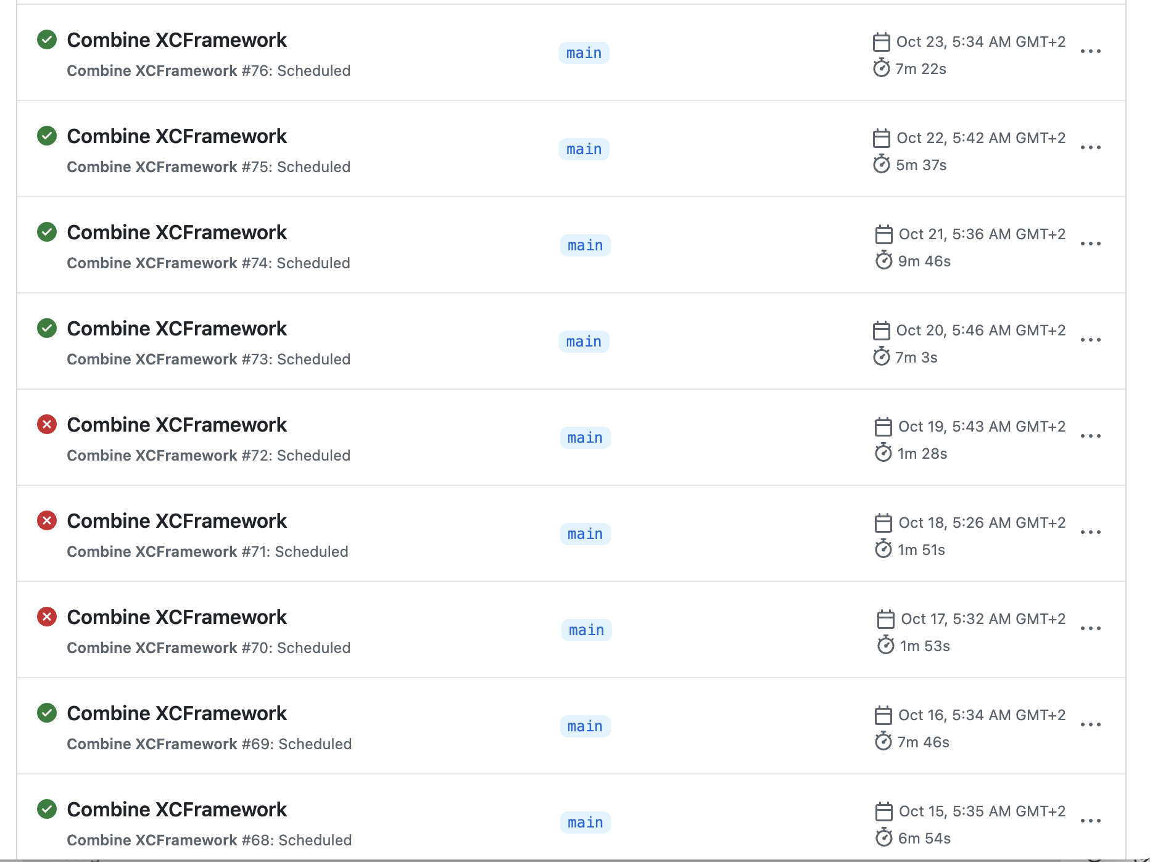Open three-dot menu for run #73

[x=1090, y=340]
